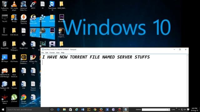Select GTA IV Wallpapers folder
The image size is (200, 112).
point(14,46)
